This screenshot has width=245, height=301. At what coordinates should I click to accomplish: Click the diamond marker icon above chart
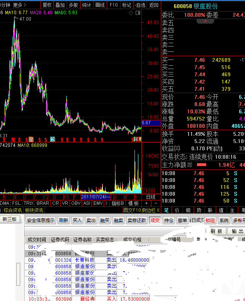coord(131,13)
